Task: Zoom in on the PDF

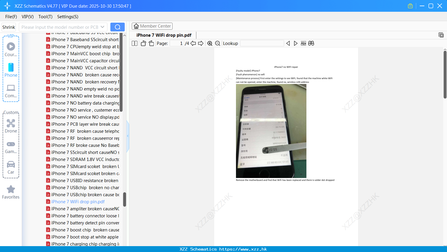Action: 210,43
